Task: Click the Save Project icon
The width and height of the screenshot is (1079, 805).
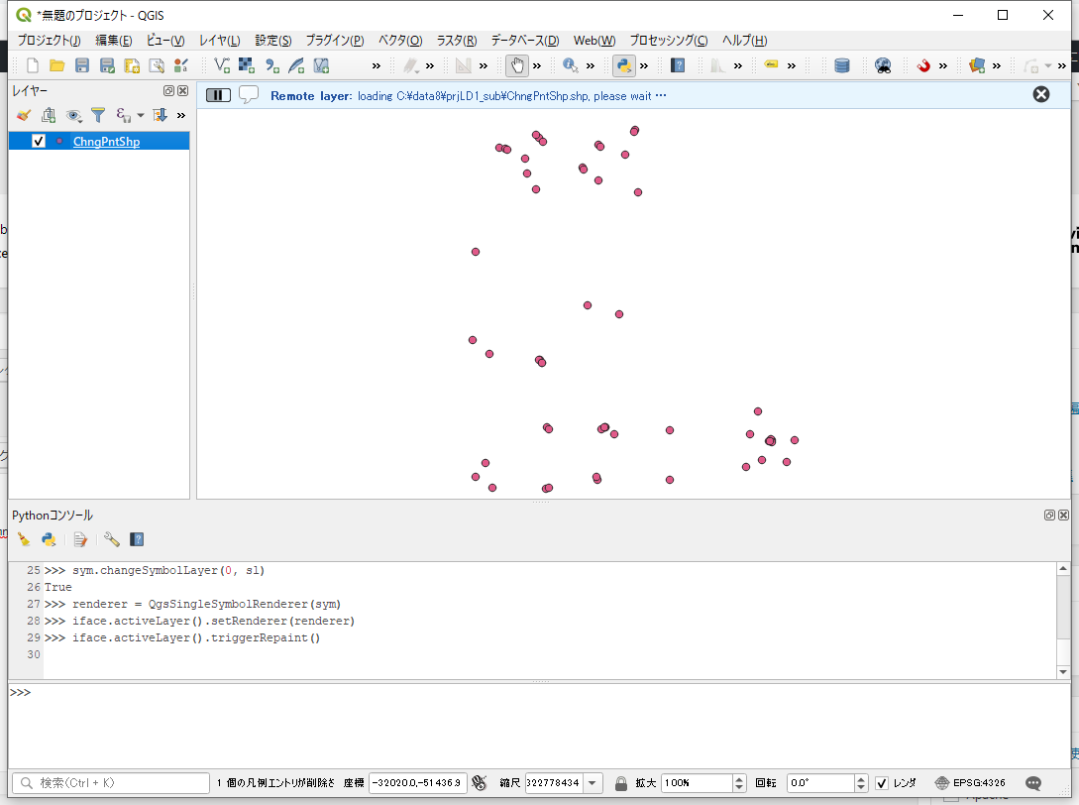Action: tap(82, 65)
